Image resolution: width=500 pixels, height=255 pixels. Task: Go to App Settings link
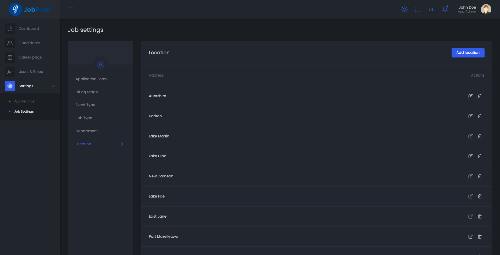[x=24, y=101]
